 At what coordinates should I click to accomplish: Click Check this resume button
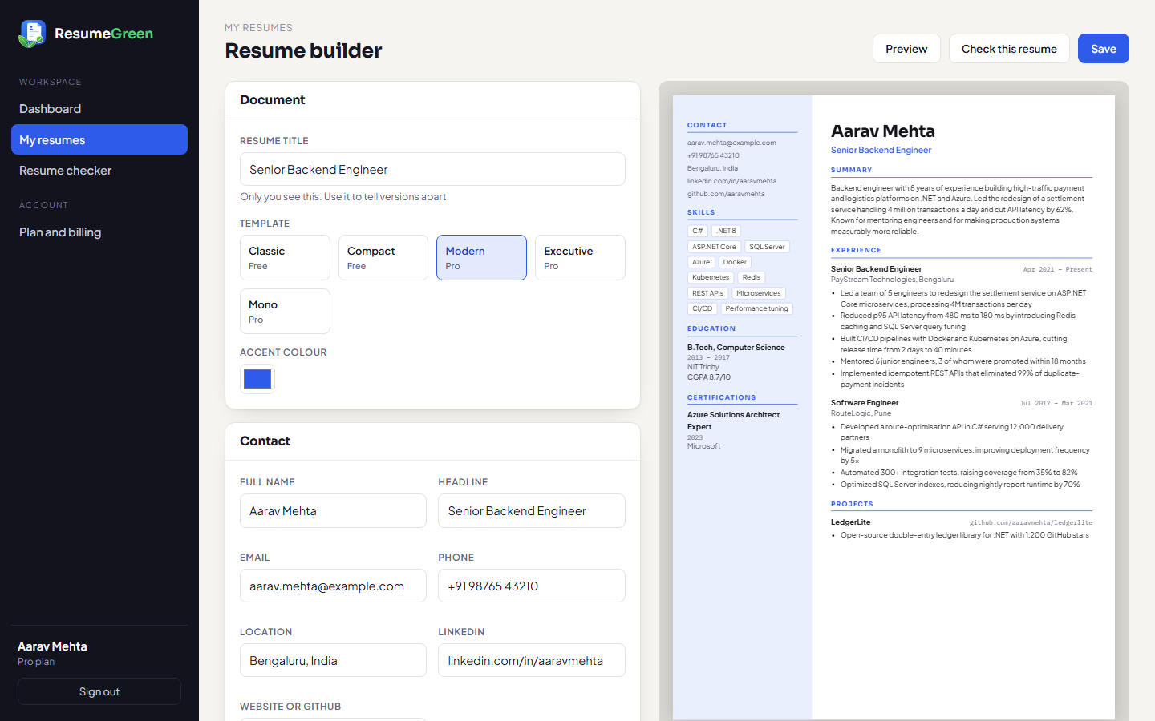[x=1009, y=49]
